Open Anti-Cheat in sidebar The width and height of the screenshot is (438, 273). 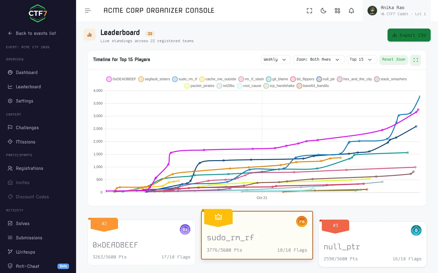pos(38,266)
